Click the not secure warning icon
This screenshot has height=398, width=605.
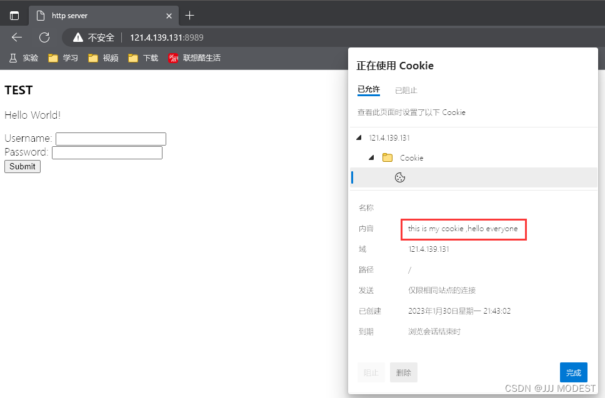[78, 37]
